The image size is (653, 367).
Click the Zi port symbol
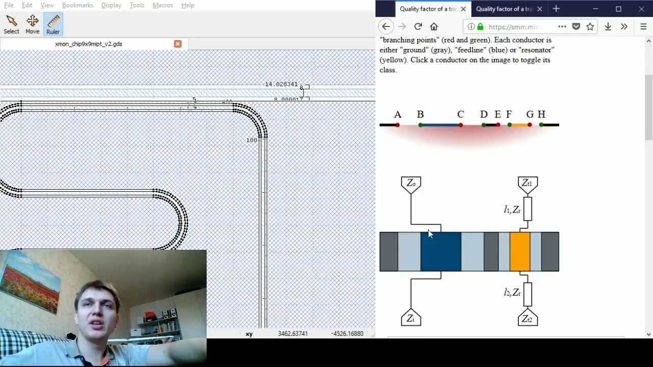click(x=411, y=318)
